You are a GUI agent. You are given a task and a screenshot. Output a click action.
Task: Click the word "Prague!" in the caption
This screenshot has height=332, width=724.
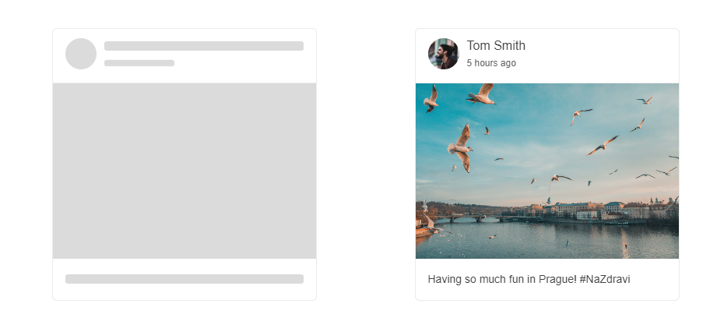point(558,279)
